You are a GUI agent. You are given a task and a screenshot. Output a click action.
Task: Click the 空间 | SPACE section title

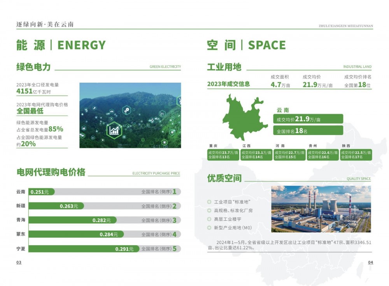[246, 45]
